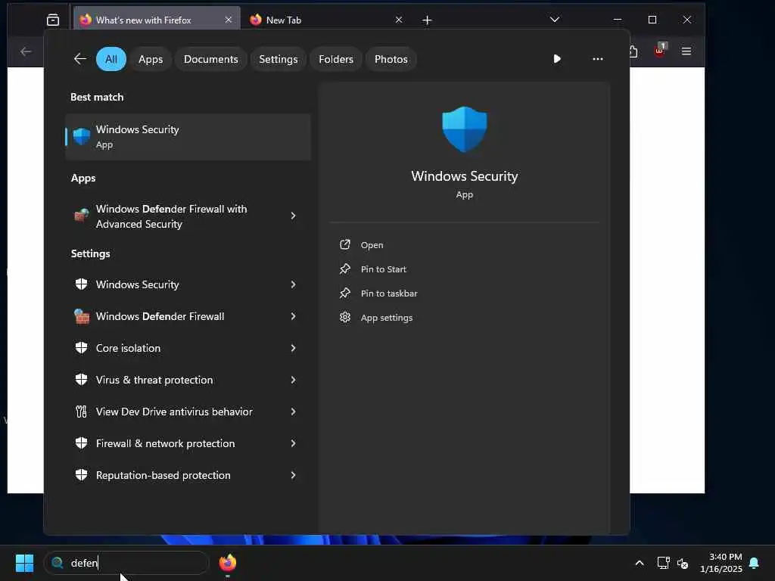This screenshot has width=775, height=581.
Task: Expand the Firewall & network protection chevron
Action: point(294,443)
